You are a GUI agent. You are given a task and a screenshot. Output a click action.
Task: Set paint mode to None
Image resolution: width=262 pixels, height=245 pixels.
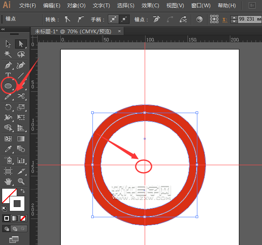[x=23, y=218]
